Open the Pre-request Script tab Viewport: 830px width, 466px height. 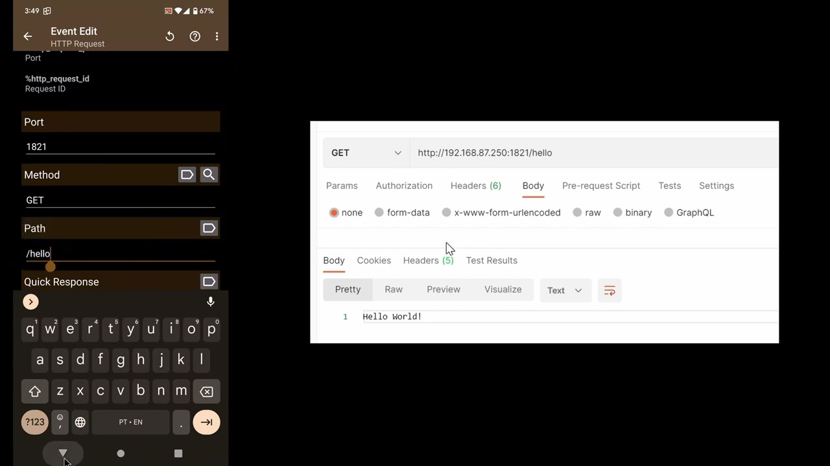601,186
